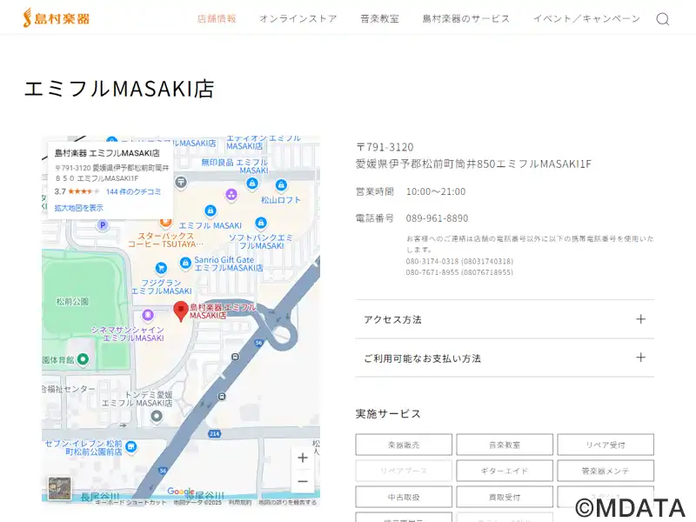696x522 pixels.
Task: Click the greyed-out リペアブース button
Action: pos(404,471)
